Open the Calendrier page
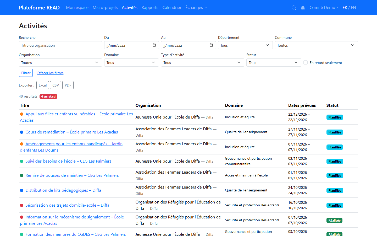This screenshot has height=236, width=377. click(172, 8)
